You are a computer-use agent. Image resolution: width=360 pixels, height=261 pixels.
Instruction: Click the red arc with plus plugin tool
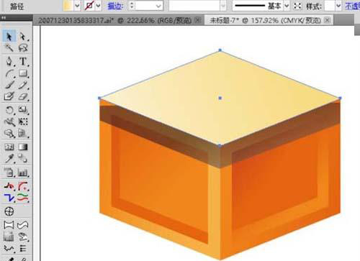click(23, 186)
